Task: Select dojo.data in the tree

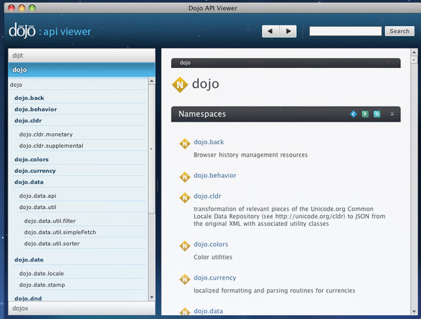Action: point(80,182)
